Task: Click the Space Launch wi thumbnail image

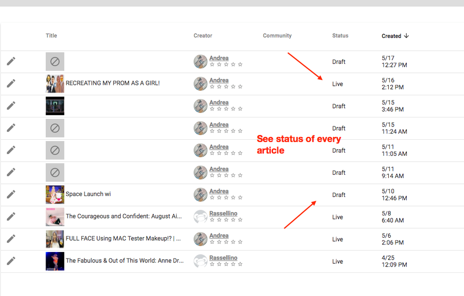Action: (x=55, y=195)
